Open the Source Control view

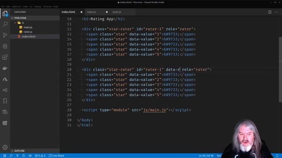pos(5,35)
